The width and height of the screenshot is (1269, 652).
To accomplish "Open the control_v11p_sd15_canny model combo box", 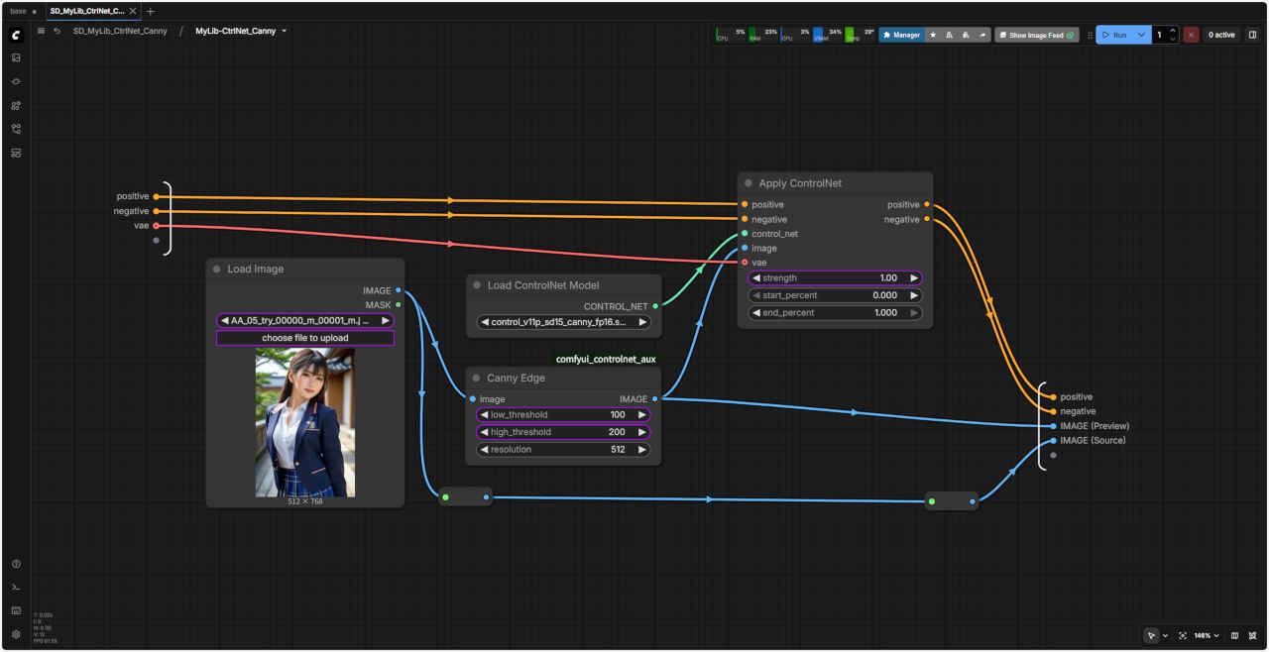I will pyautogui.click(x=563, y=322).
